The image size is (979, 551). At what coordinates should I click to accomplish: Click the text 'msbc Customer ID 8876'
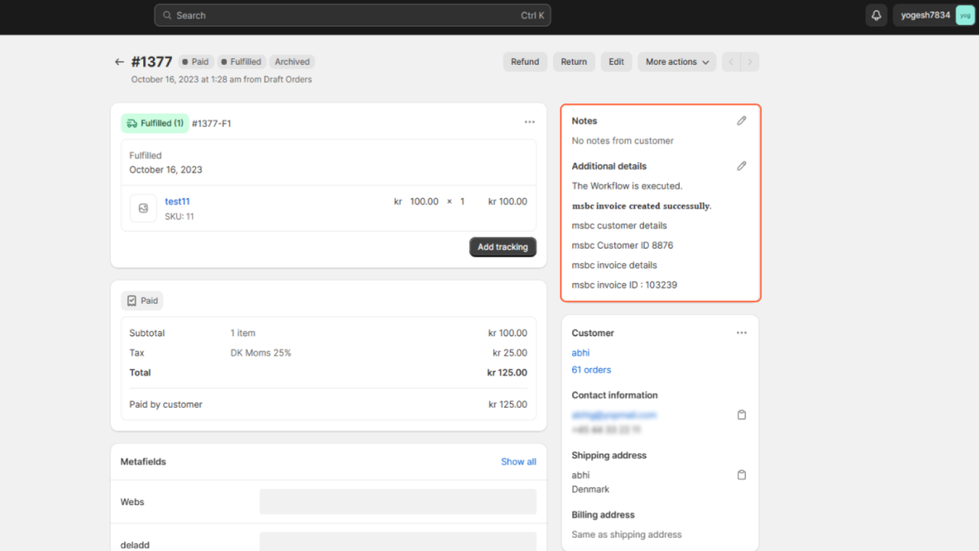[x=623, y=246]
